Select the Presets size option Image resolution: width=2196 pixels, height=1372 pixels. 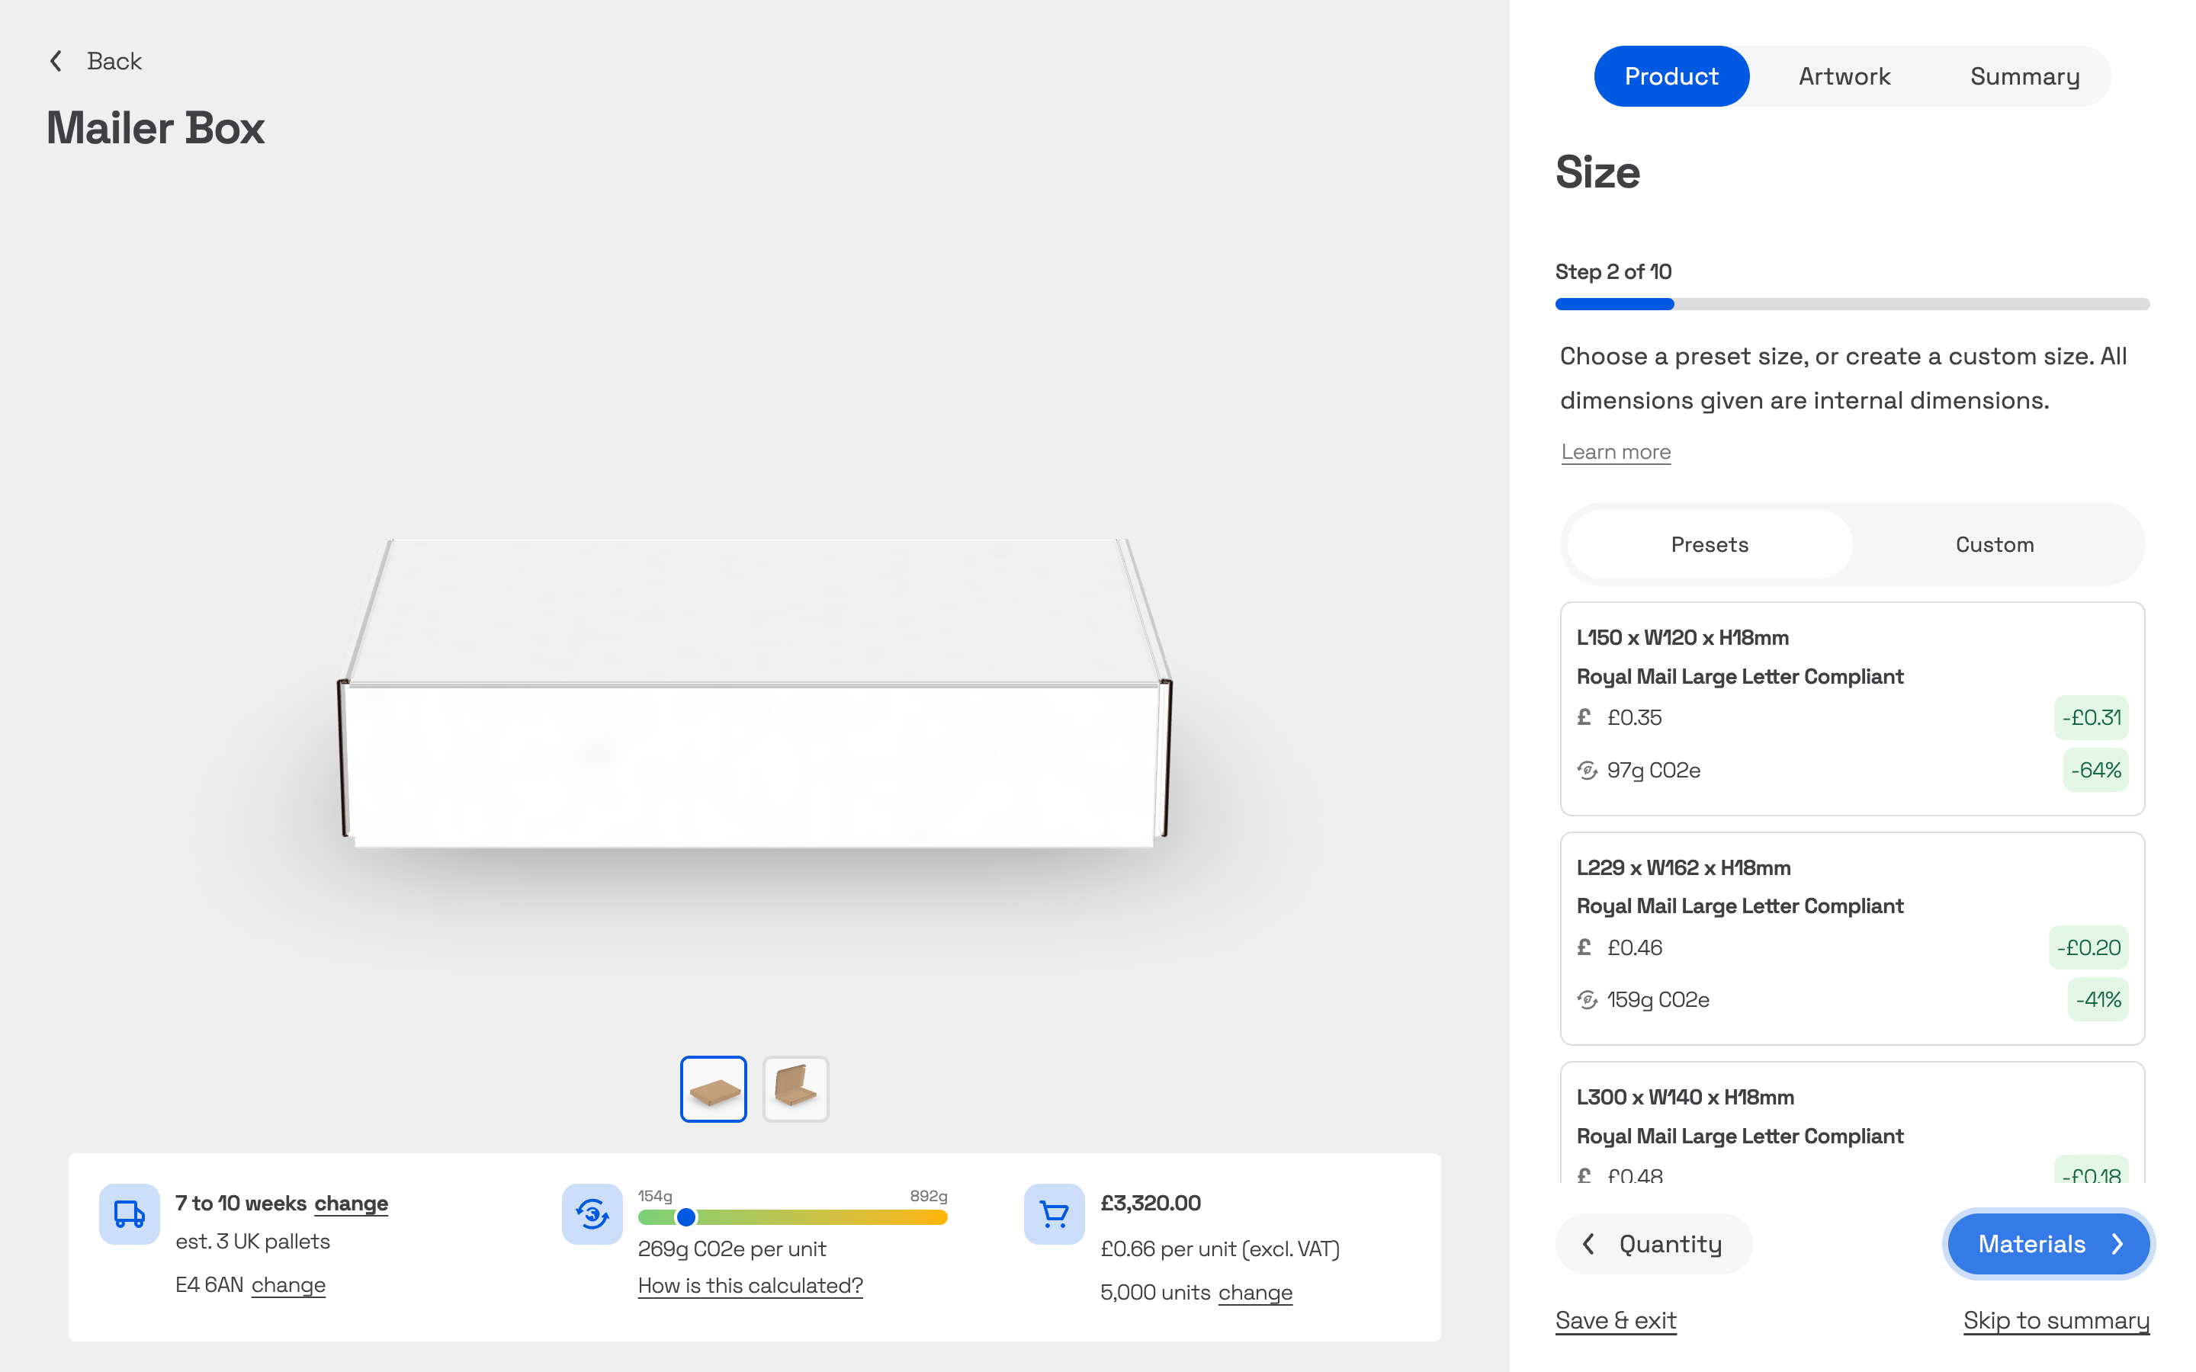(1709, 544)
